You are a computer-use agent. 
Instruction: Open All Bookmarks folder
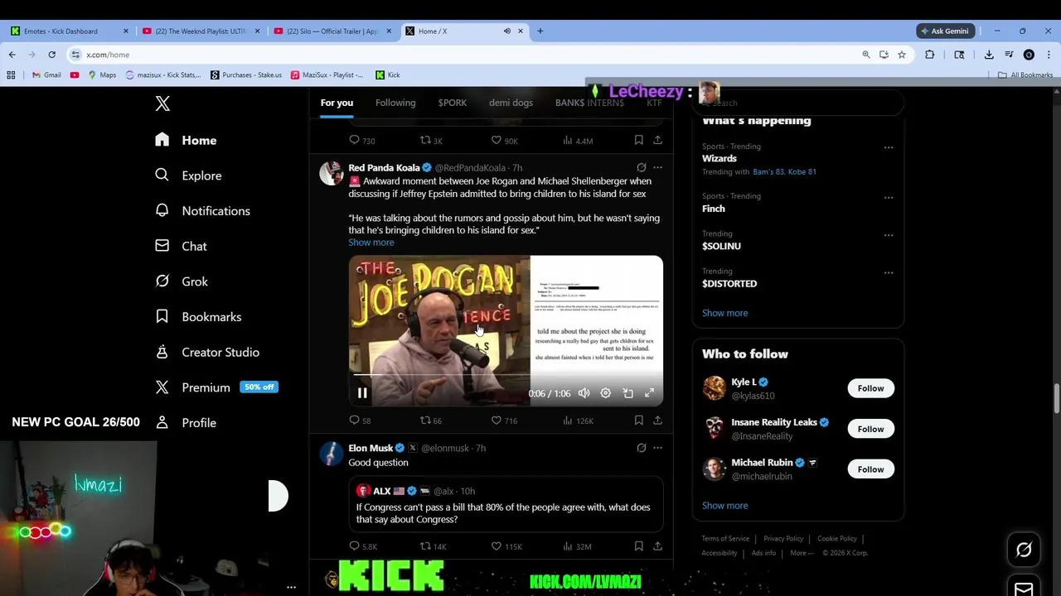coord(1025,75)
